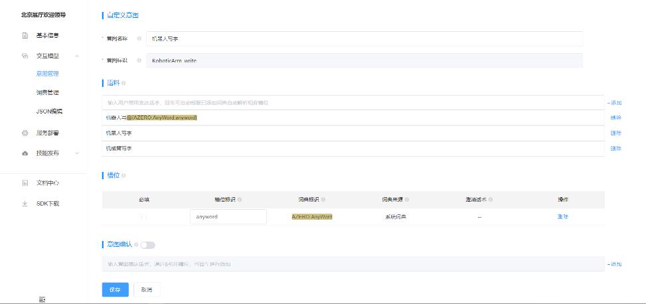Click the 系统词典 source cell

click(396, 216)
